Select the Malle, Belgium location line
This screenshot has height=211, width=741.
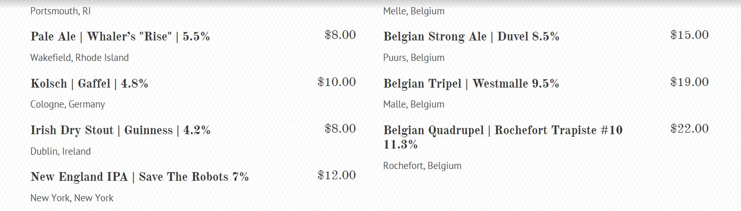(413, 104)
